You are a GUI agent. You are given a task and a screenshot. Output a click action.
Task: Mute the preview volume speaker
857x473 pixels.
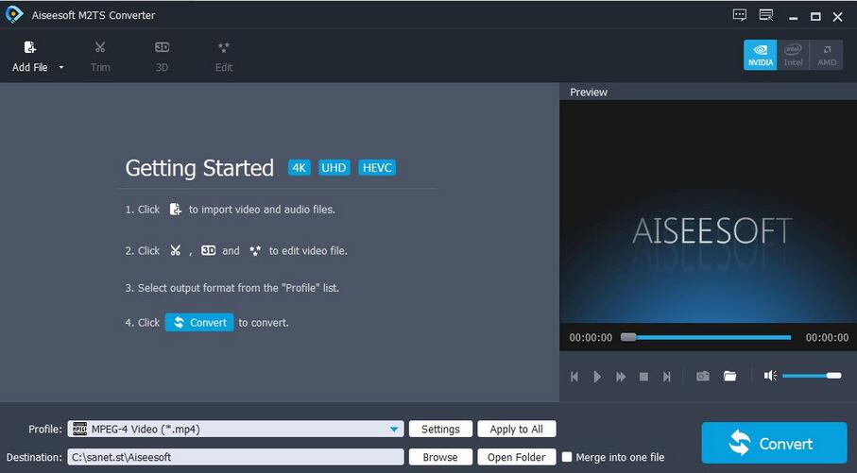[x=770, y=375]
